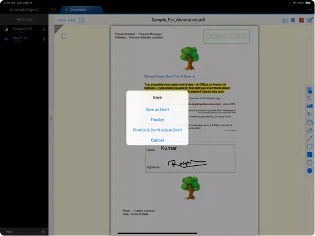Tap the hamburger menu icon
Screen dimensions: 315x236
[x=53, y=10]
